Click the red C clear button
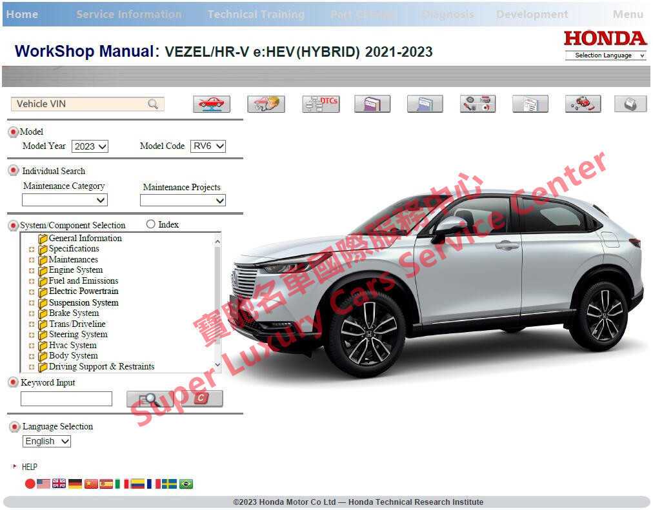653x510 pixels. (201, 398)
